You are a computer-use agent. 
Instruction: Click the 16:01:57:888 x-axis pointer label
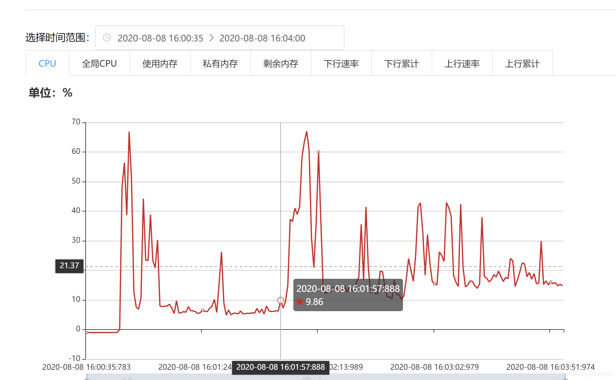(280, 367)
